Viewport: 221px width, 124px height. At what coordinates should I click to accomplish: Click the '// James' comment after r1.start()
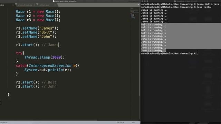50,45
